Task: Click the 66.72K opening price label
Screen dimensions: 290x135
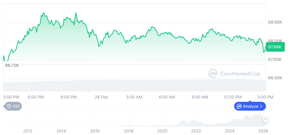Action: pos(12,65)
